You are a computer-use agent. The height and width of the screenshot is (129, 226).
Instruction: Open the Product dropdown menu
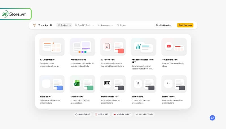click(64, 25)
